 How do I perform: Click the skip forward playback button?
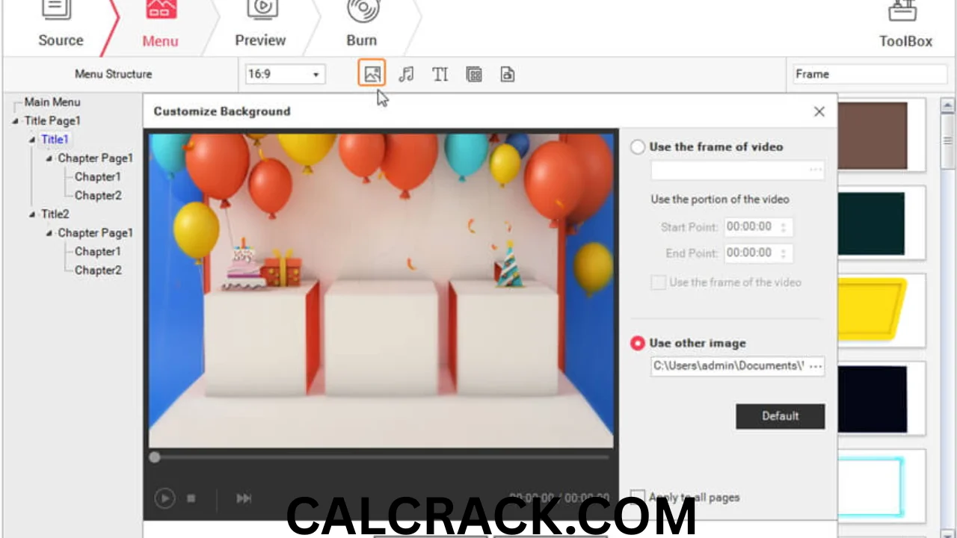[244, 498]
